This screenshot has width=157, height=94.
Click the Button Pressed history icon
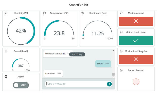tap(121, 70)
